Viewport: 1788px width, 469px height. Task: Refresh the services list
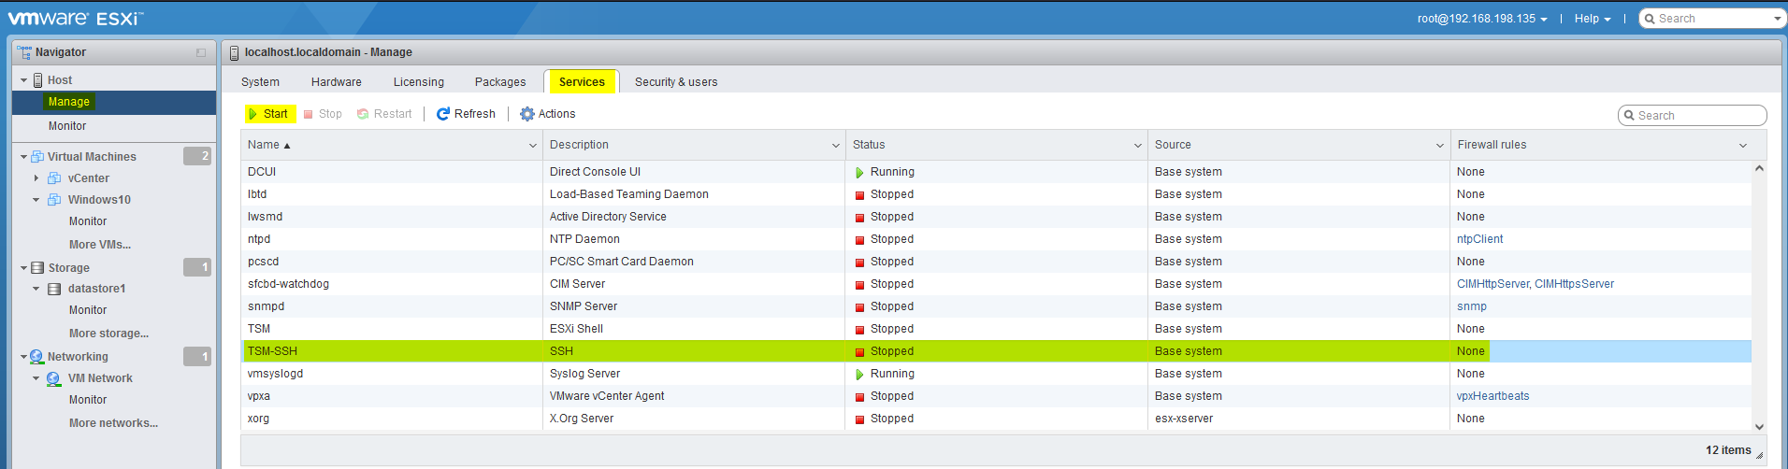coord(466,114)
